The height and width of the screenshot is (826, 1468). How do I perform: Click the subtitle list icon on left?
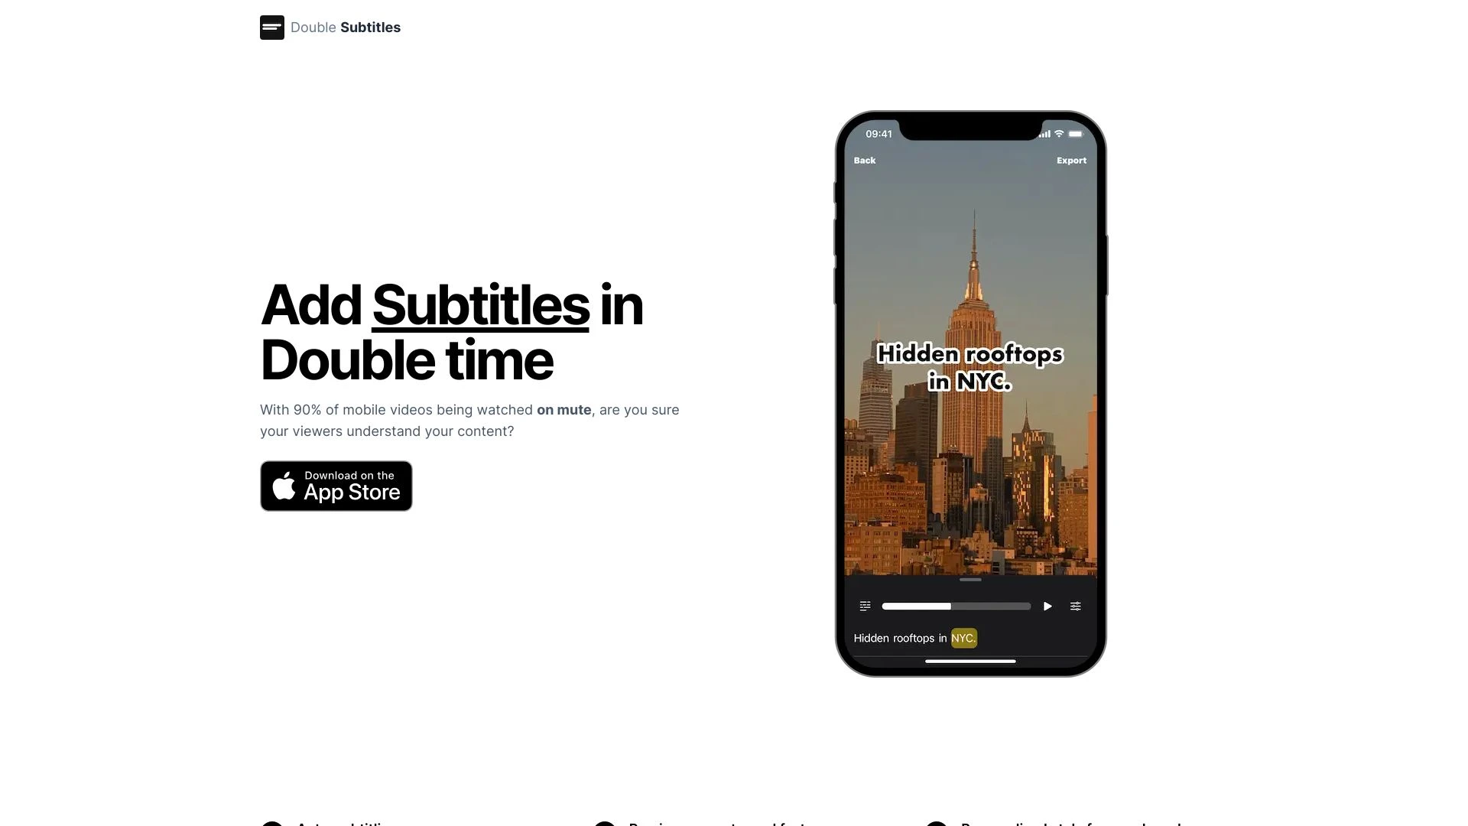pos(865,606)
